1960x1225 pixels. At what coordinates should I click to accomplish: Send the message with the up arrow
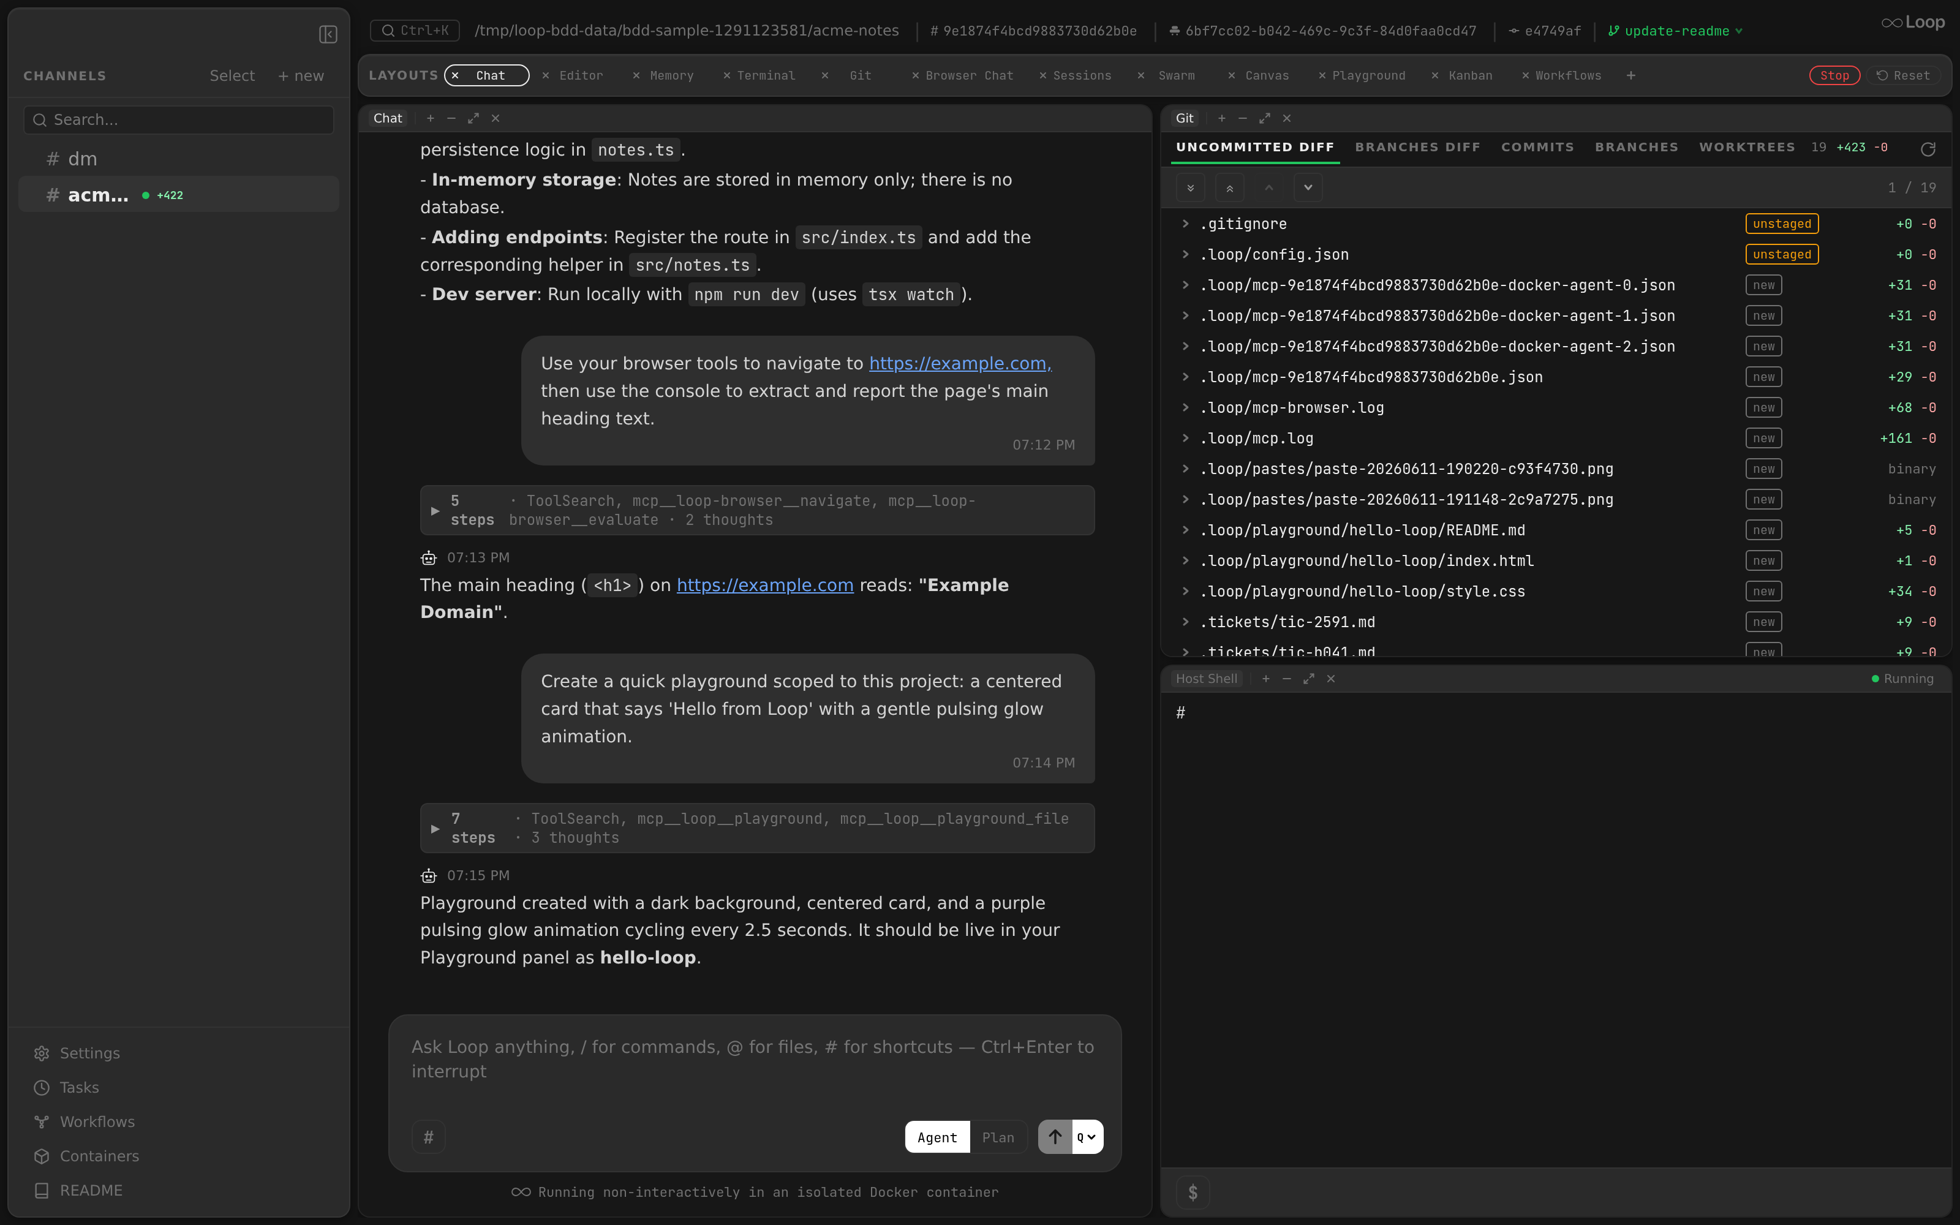click(x=1055, y=1137)
